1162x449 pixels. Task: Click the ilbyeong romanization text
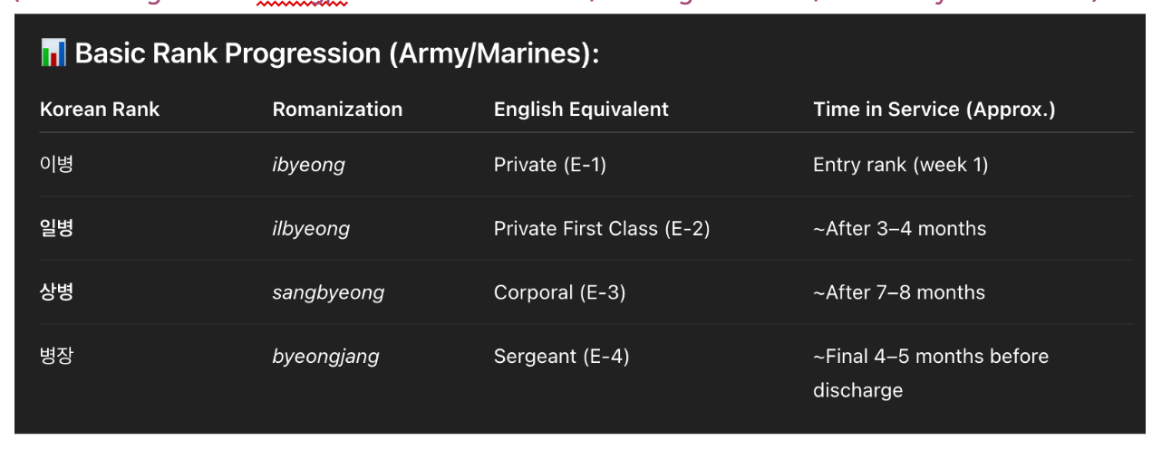coord(311,229)
